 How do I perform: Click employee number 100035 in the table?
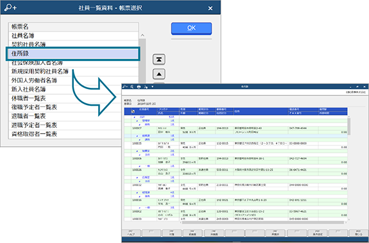click(137, 144)
